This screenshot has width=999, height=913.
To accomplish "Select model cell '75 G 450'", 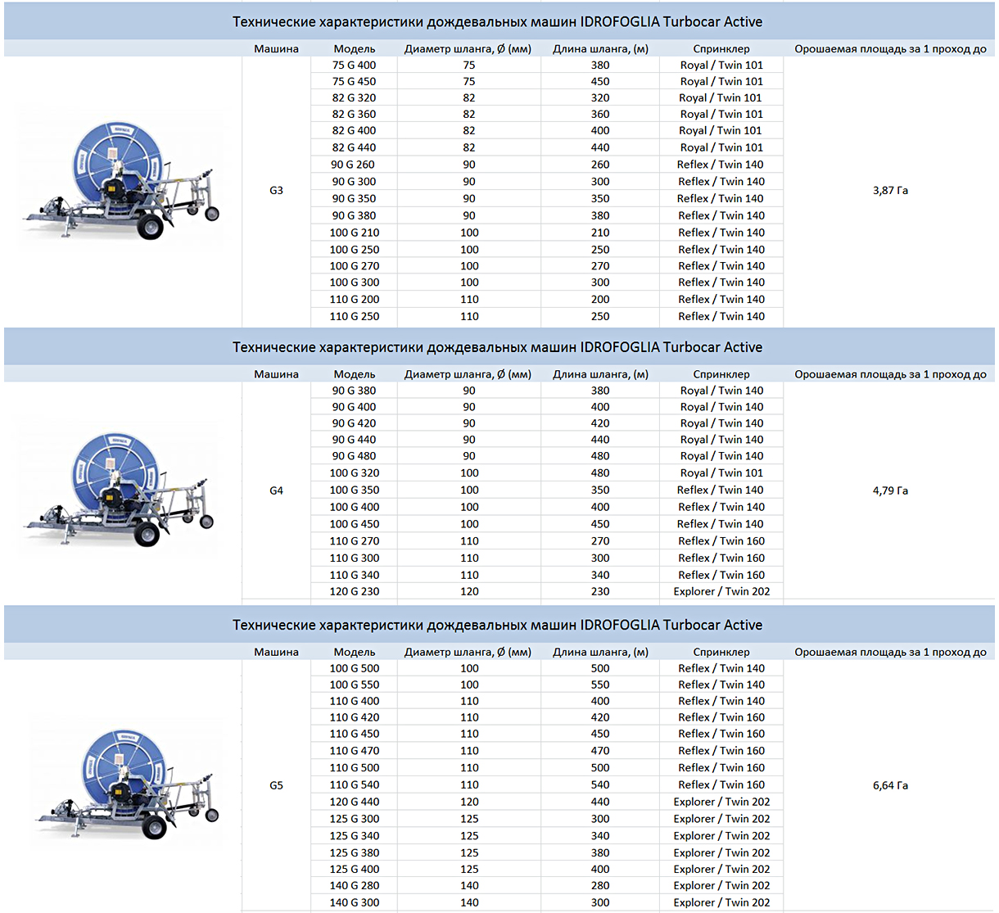I will tap(355, 81).
